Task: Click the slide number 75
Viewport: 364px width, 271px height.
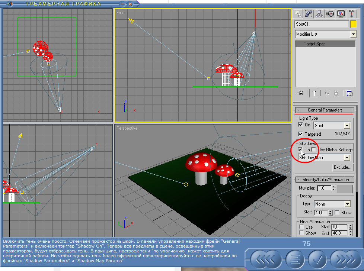Action: [x=306, y=243]
